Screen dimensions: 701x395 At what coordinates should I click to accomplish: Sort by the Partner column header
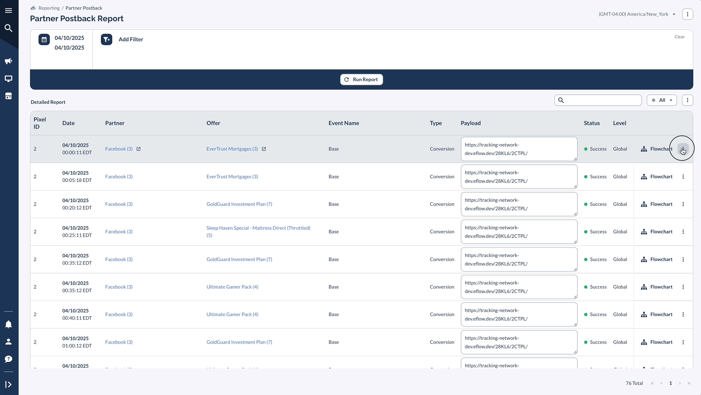(115, 123)
